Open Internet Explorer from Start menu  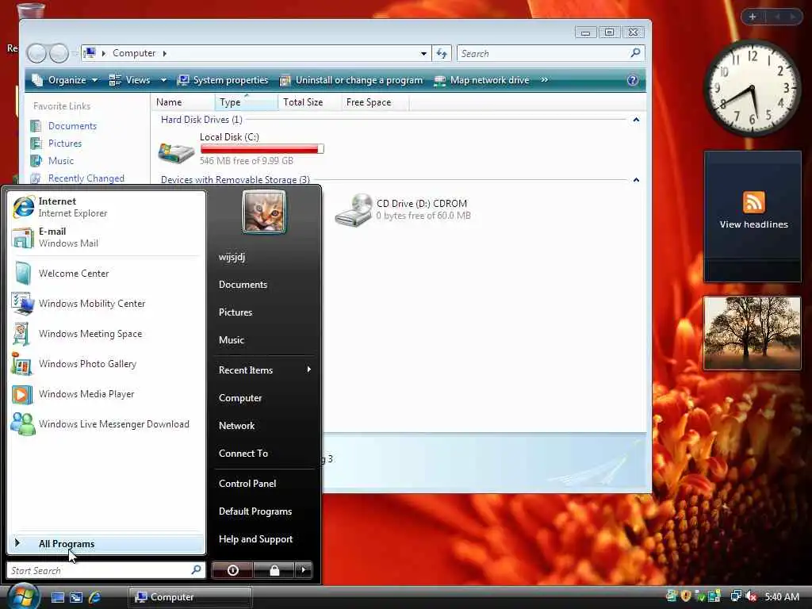(x=106, y=207)
